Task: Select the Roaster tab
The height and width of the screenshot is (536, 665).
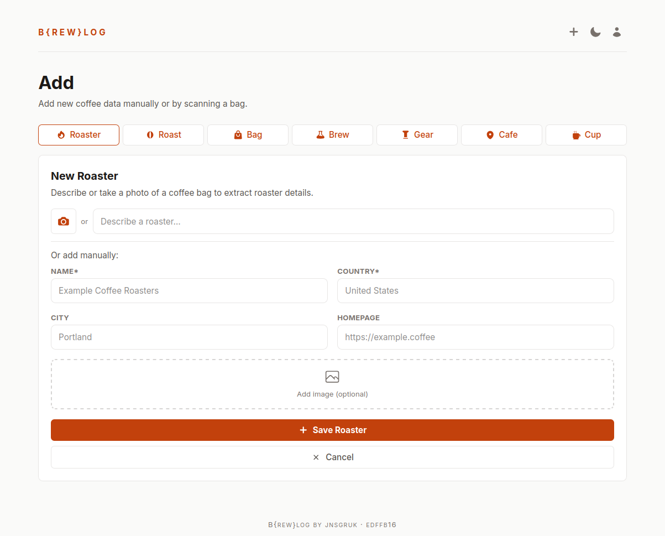Action: pyautogui.click(x=78, y=135)
